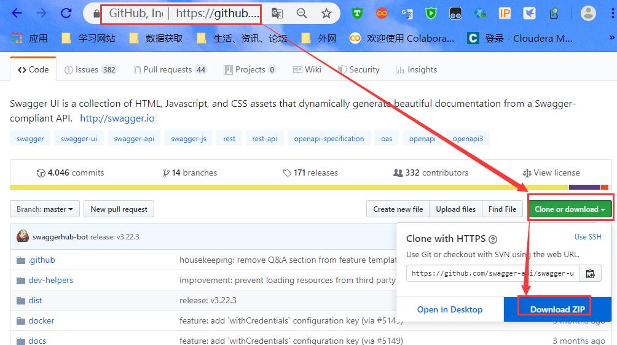Reload the page with the refresh icon
This screenshot has height=345, width=617.
[66, 14]
